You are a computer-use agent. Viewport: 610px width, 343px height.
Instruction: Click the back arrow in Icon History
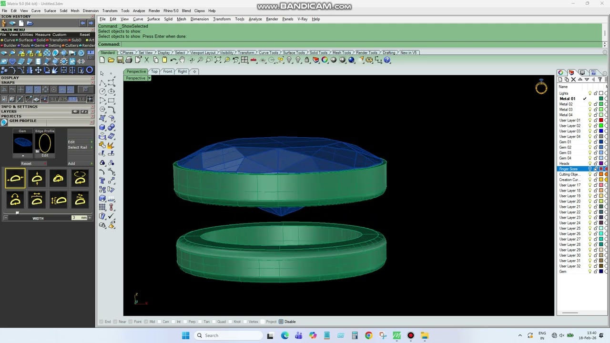[83, 23]
